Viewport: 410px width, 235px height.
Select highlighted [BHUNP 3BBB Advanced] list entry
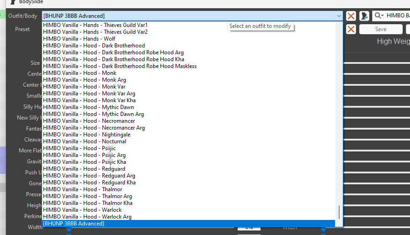coord(188,224)
